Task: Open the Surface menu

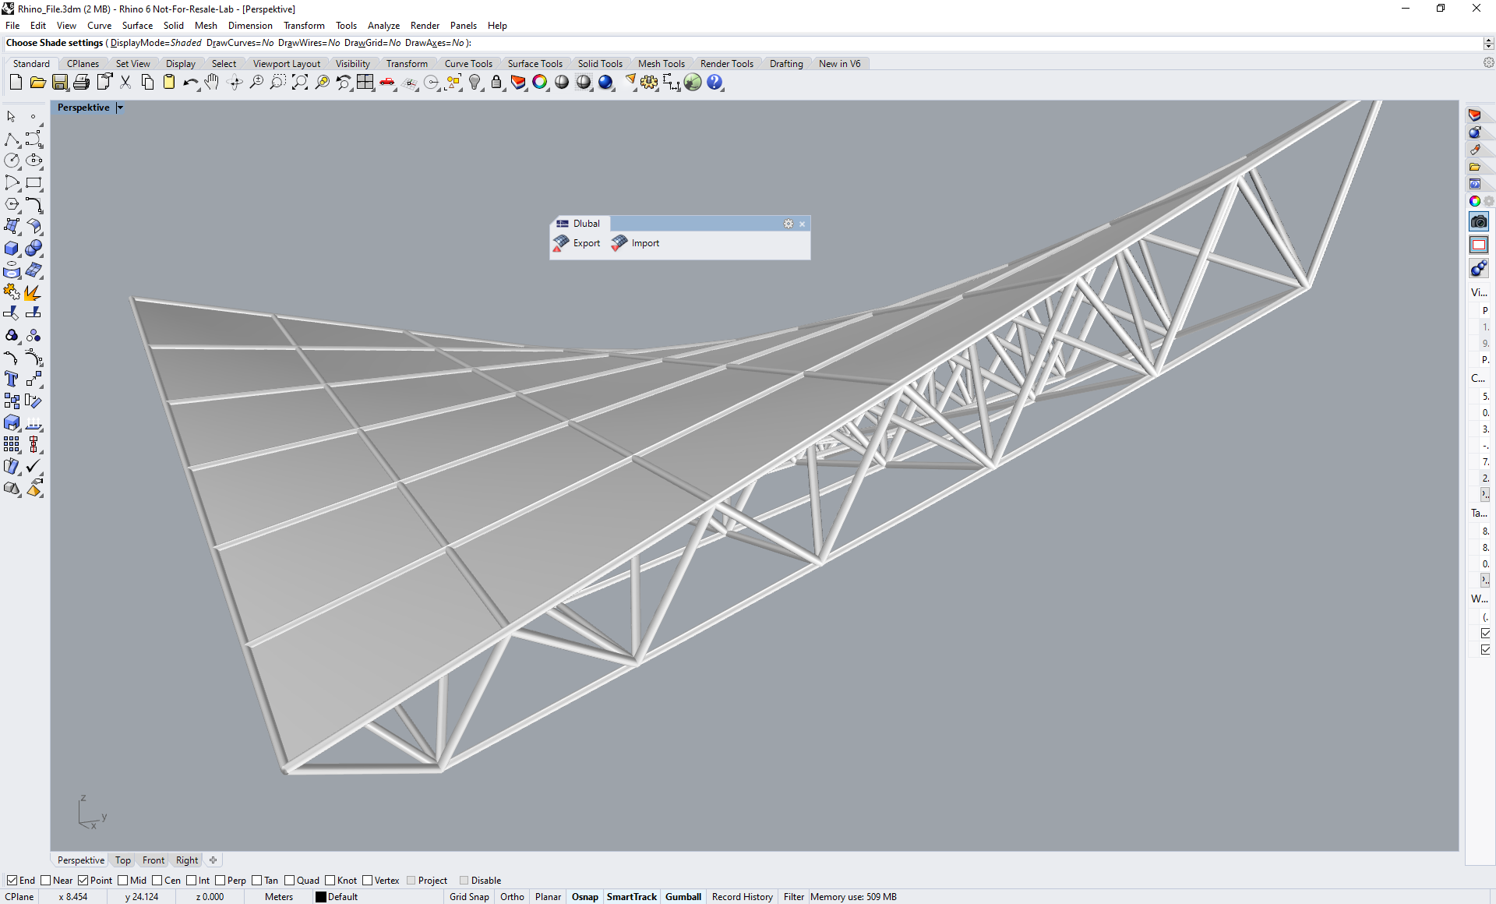Action: 137,26
